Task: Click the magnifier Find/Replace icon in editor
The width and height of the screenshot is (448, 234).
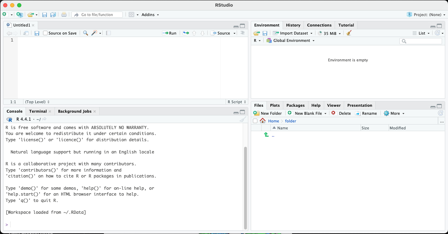Action: tap(85, 33)
